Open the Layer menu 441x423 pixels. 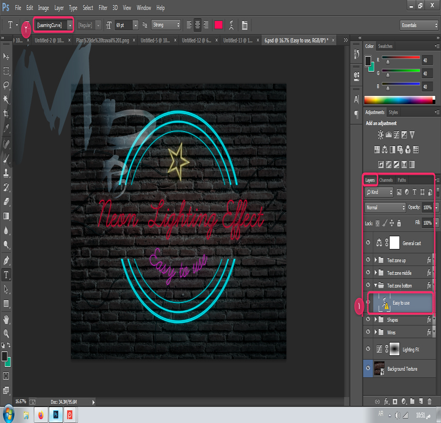pyautogui.click(x=59, y=8)
